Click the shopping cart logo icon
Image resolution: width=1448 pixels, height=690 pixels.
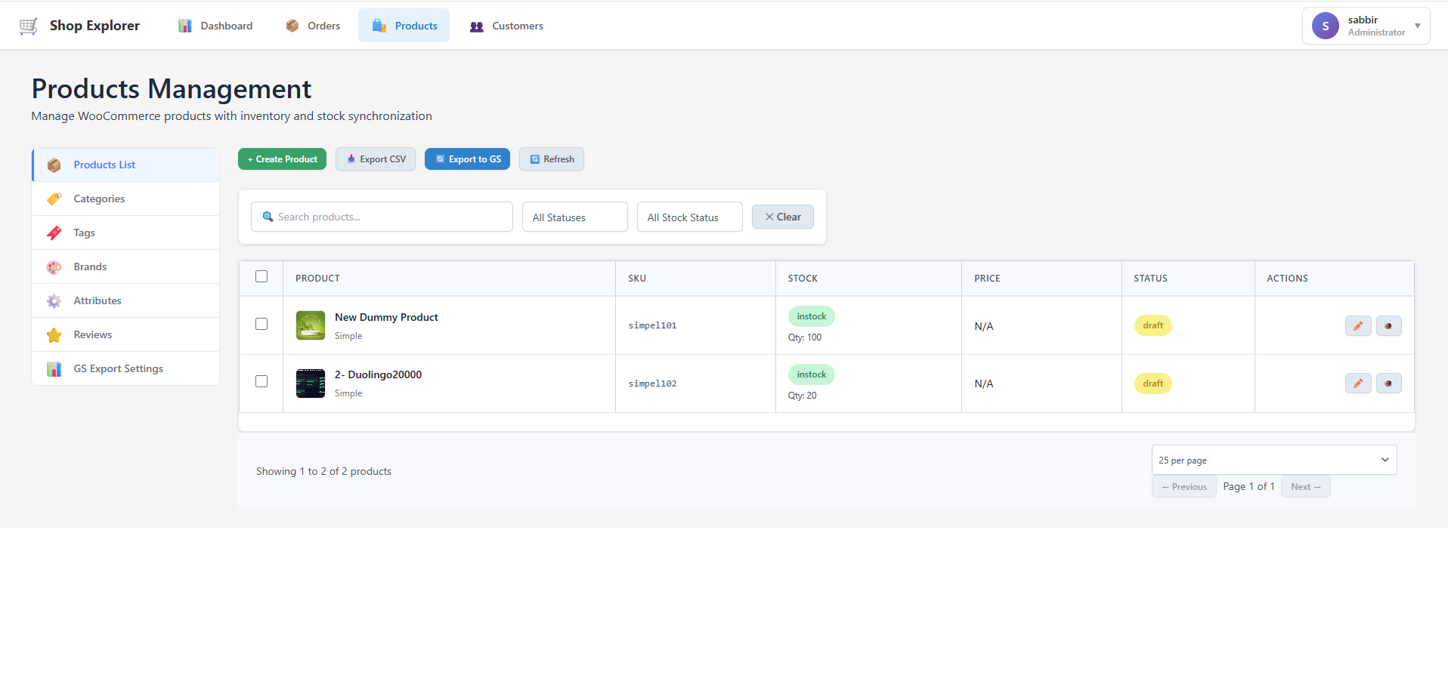tap(29, 26)
